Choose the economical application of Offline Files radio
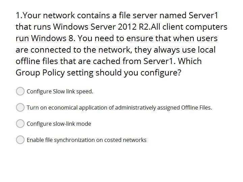 (20, 108)
